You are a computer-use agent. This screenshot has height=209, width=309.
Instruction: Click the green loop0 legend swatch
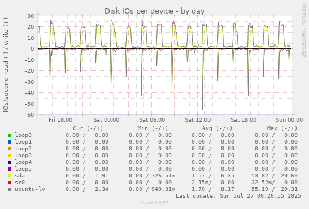(x=10, y=135)
